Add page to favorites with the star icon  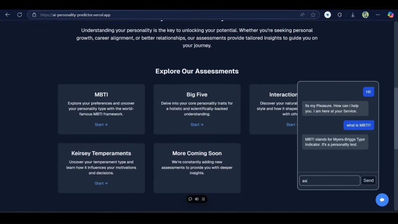tap(313, 15)
